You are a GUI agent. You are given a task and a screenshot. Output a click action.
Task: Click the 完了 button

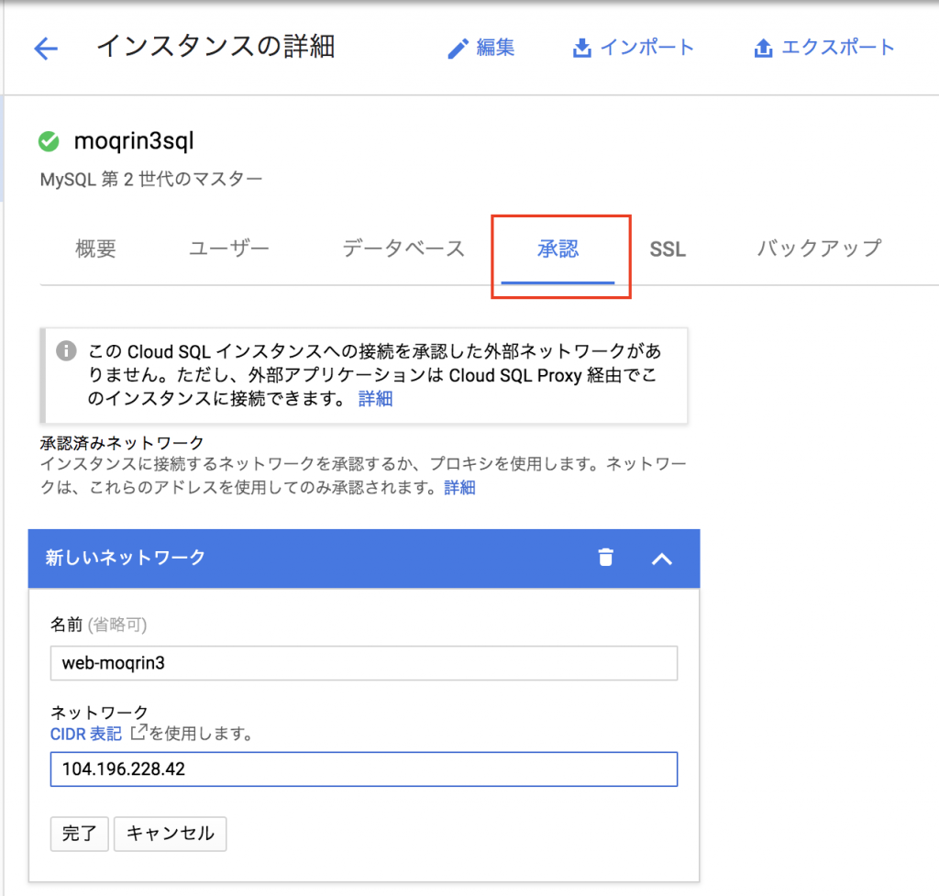(79, 834)
